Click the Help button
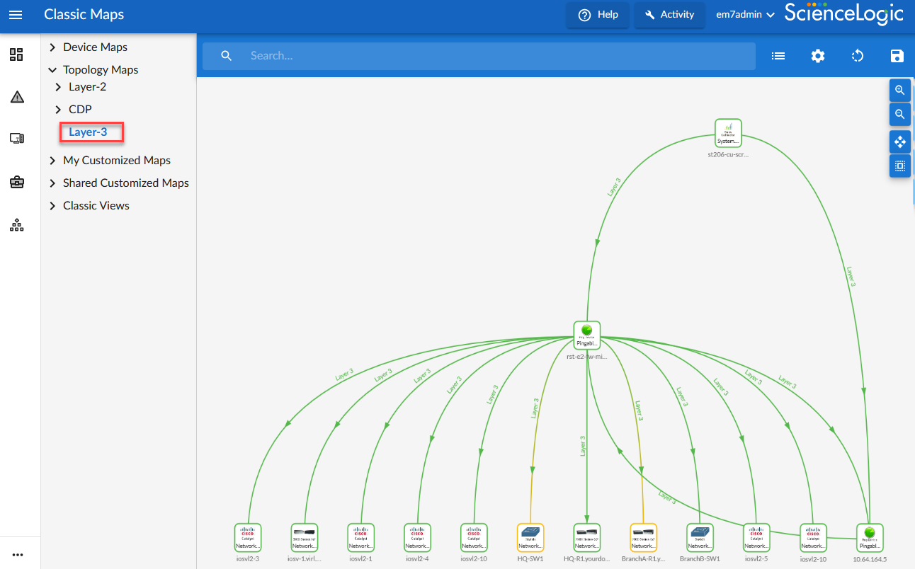 point(598,15)
